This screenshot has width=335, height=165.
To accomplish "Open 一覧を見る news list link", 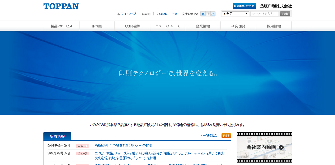I will point(210,136).
